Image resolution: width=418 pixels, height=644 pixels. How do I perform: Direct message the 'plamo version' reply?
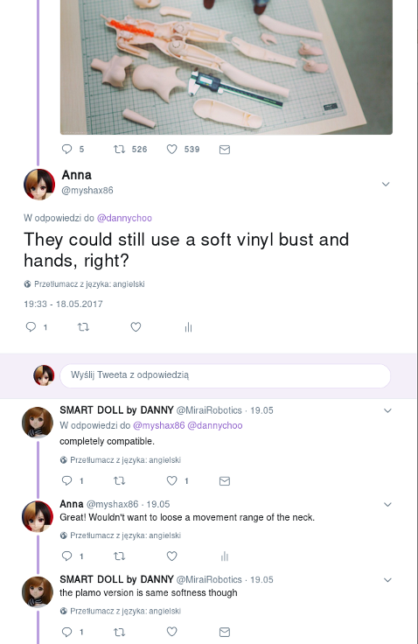click(x=225, y=632)
